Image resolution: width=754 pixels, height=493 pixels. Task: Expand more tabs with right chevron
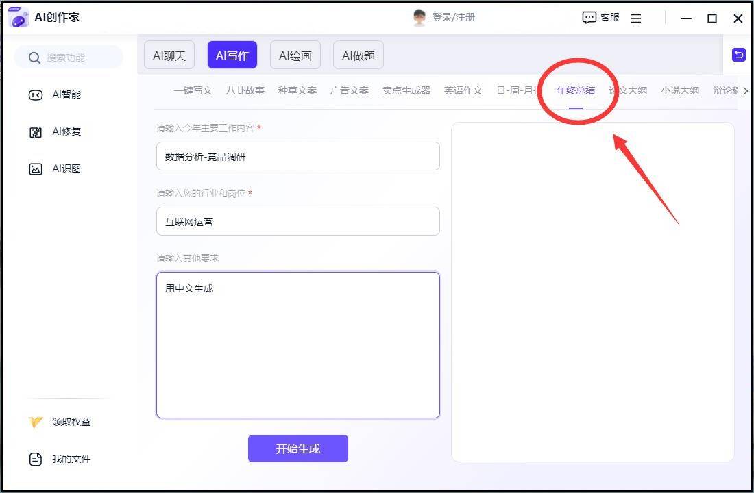pos(745,90)
